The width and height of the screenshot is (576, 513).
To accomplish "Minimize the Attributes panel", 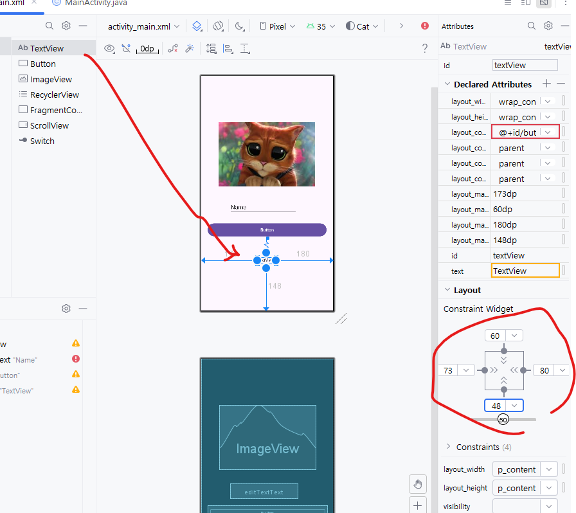I will tap(565, 26).
